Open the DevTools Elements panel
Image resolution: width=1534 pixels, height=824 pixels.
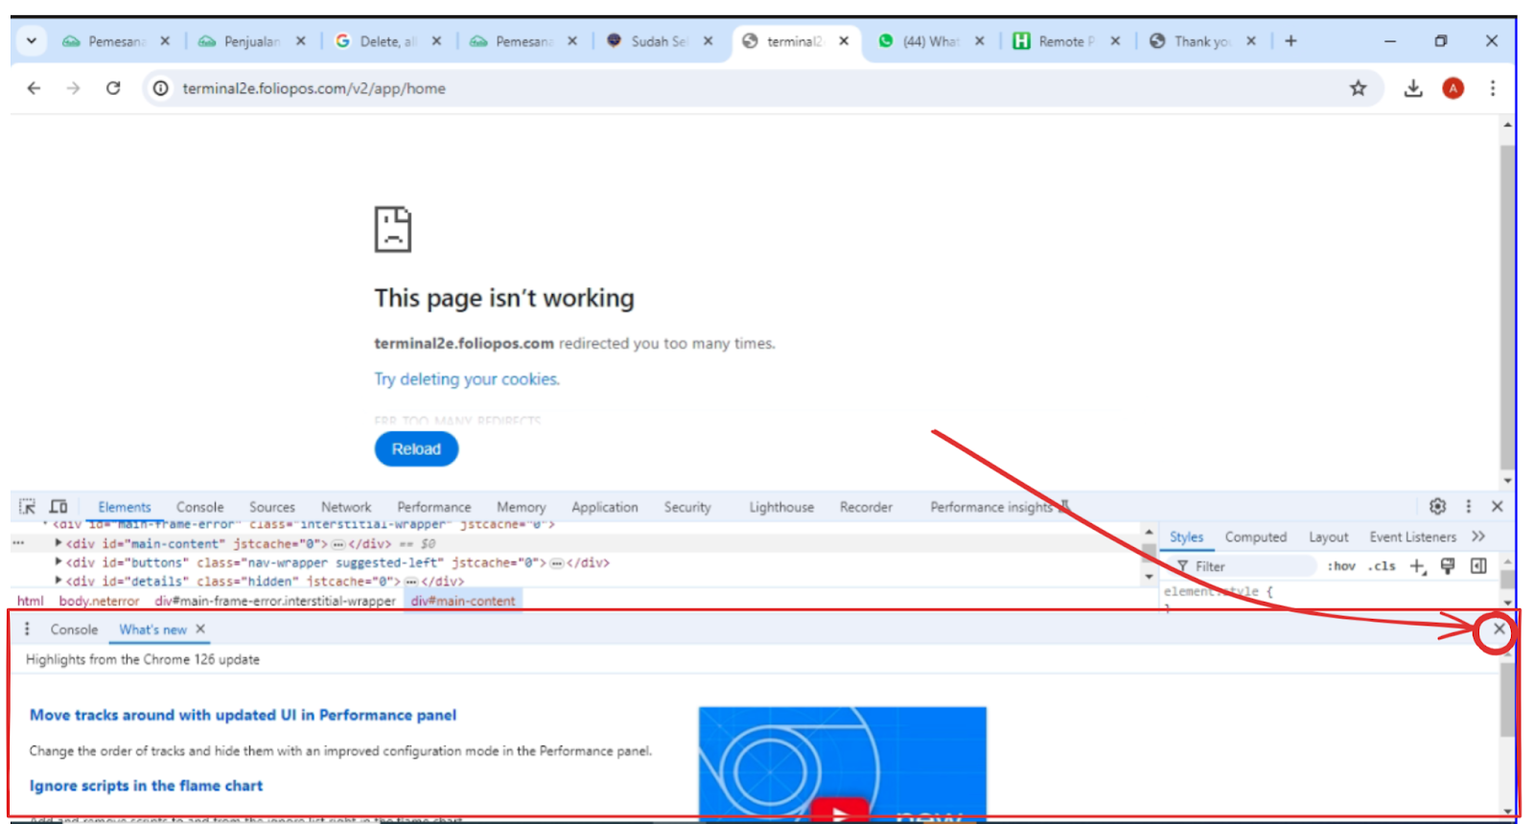click(125, 507)
